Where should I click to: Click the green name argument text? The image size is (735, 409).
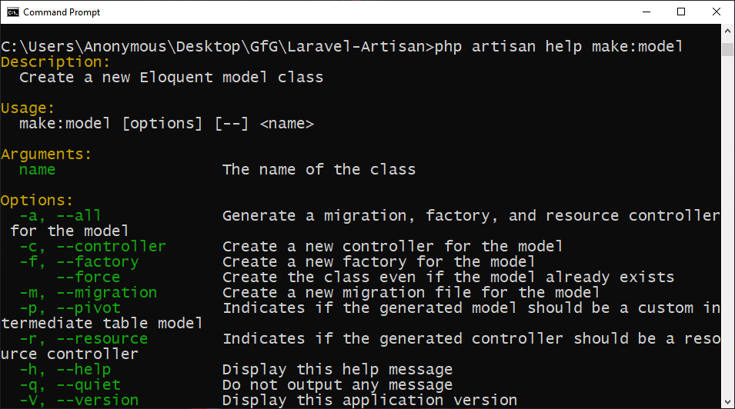(x=37, y=170)
